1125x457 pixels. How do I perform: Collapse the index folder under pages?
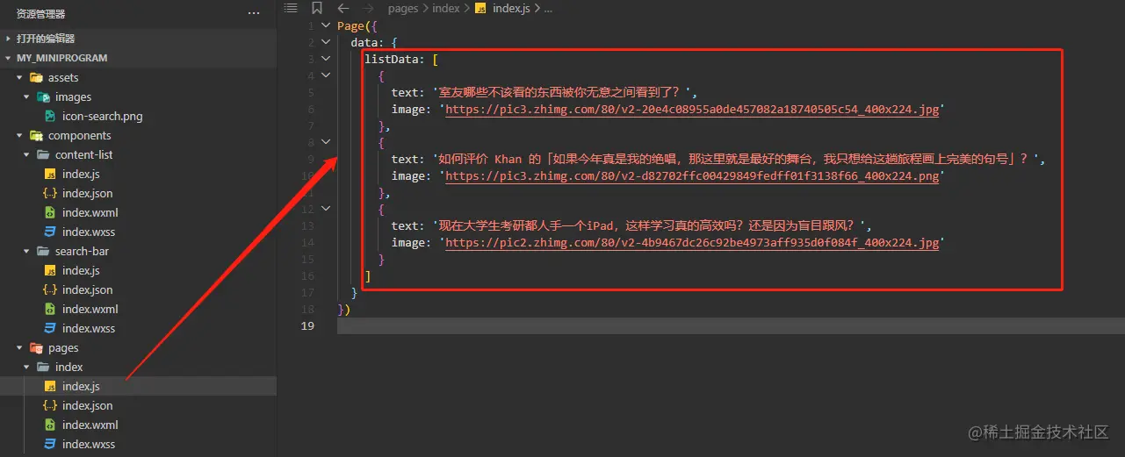[27, 367]
